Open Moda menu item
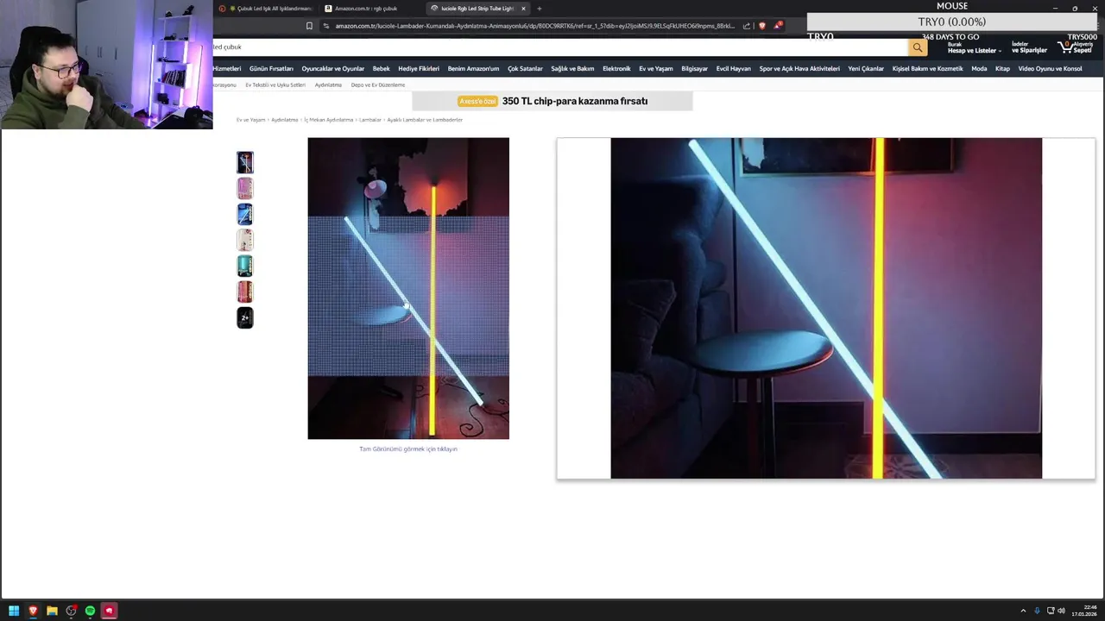The height and width of the screenshot is (621, 1105). click(x=979, y=68)
